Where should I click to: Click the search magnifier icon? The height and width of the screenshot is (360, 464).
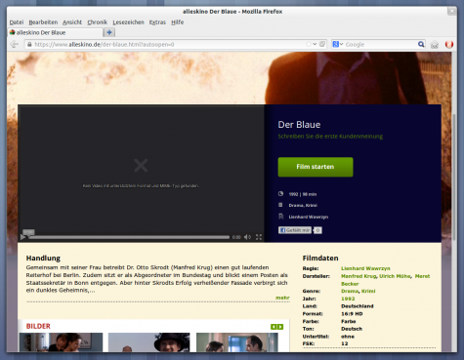pyautogui.click(x=421, y=44)
